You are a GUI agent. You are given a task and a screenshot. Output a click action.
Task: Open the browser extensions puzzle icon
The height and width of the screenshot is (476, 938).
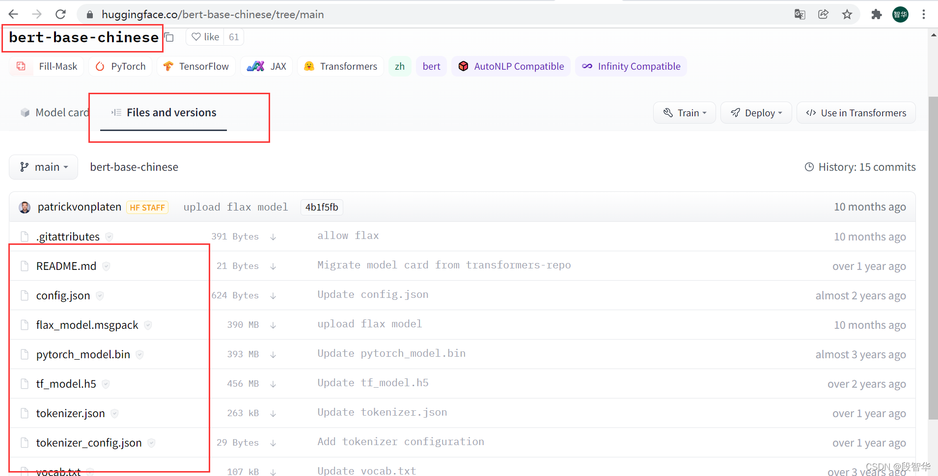tap(877, 14)
